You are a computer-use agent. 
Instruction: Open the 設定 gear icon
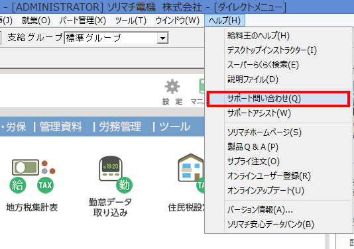pos(172,87)
